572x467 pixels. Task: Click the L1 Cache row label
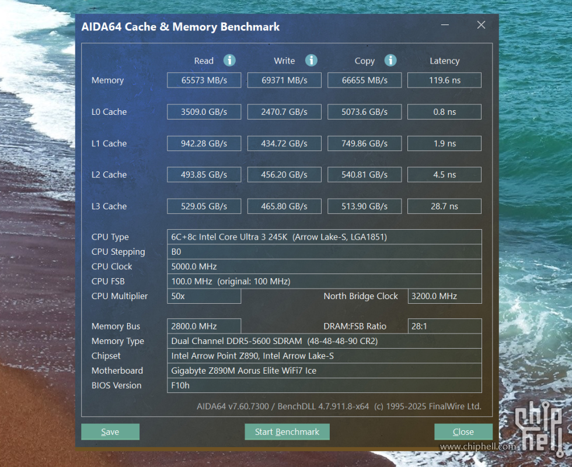click(109, 143)
